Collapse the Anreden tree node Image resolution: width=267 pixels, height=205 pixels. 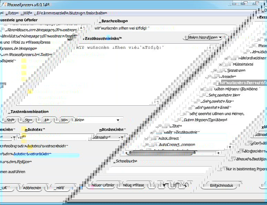[209, 77]
